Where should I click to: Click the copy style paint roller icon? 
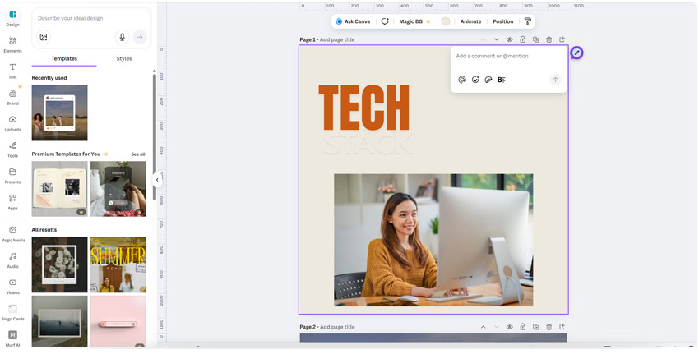[x=528, y=21]
